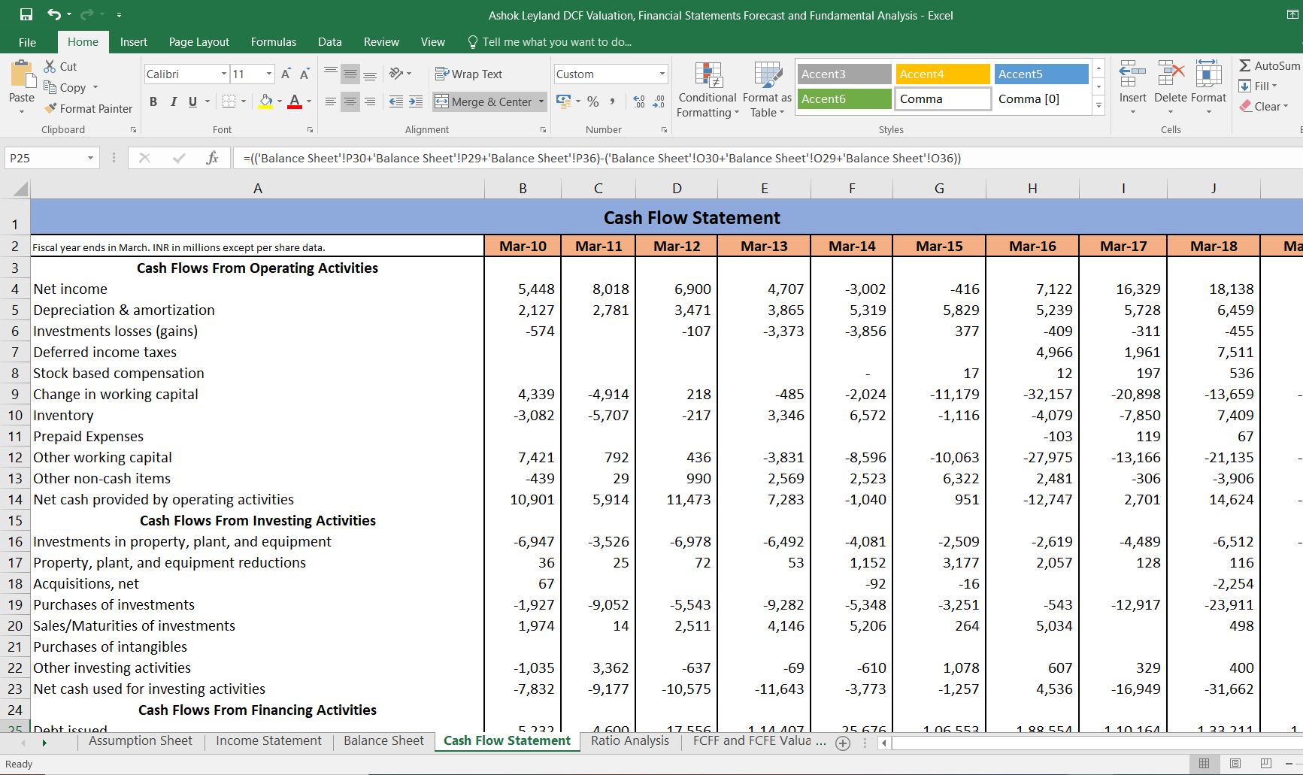The width and height of the screenshot is (1303, 775).
Task: Toggle bold formatting
Action: 153,101
